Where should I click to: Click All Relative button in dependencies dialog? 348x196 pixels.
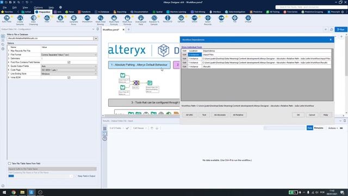coord(238,115)
